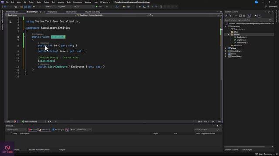The image size is (279, 156).
Task: Switch to the ServerLibrary tab
Action: coord(71,12)
